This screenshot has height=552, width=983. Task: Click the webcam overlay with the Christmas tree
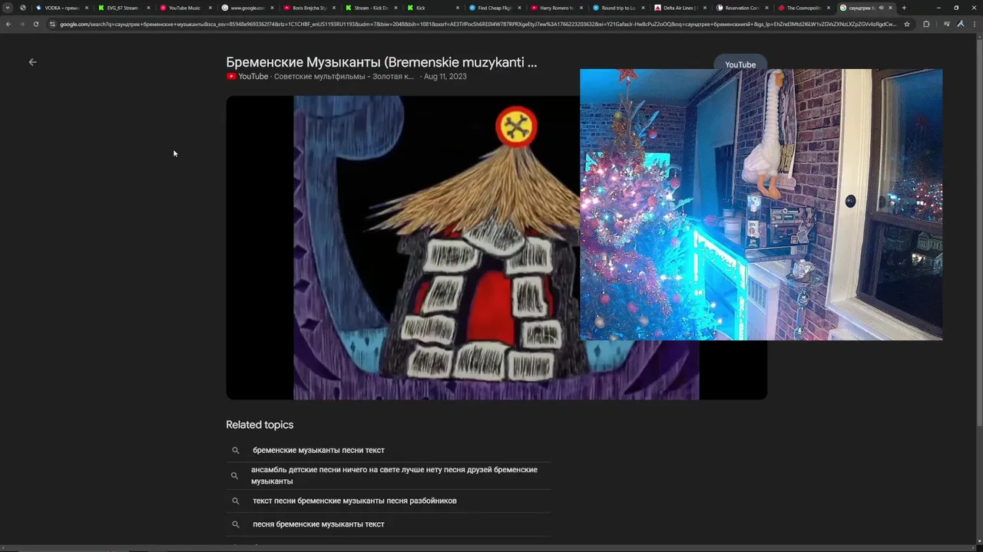click(x=760, y=204)
